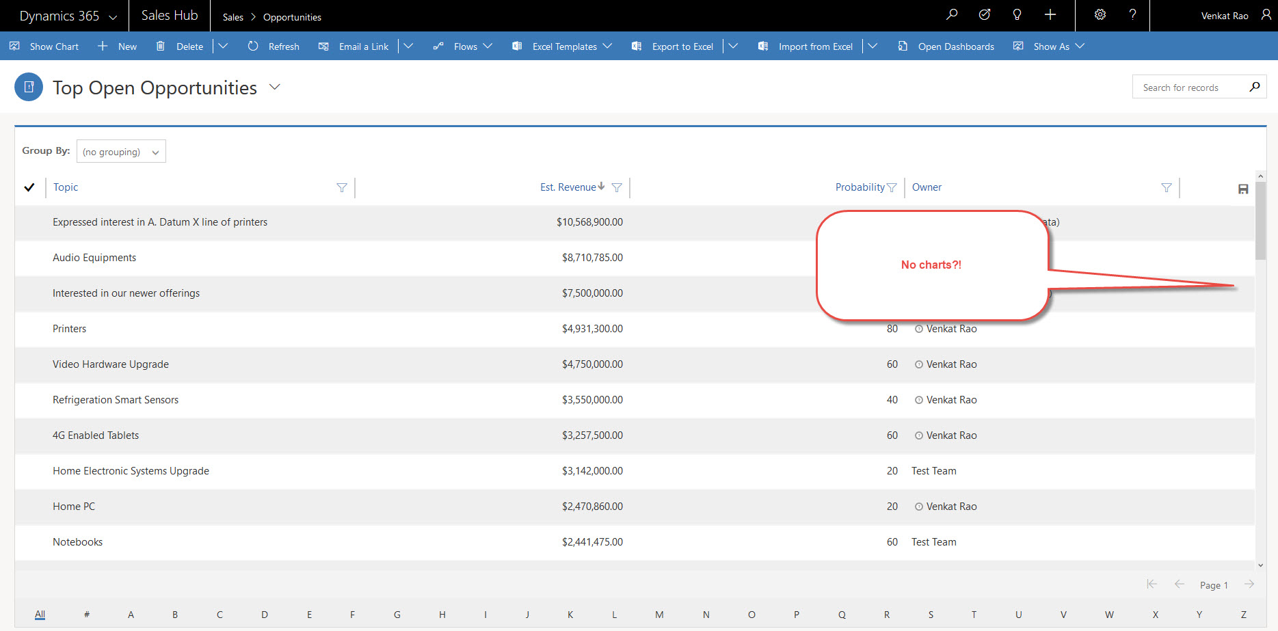Click the save icon in grid header
Image resolution: width=1278 pixels, height=631 pixels.
tap(1242, 189)
